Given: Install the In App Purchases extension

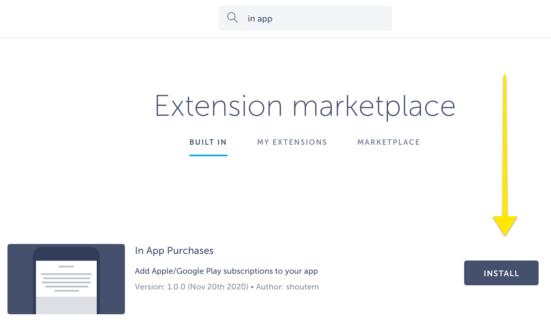Looking at the screenshot, I should pos(501,273).
